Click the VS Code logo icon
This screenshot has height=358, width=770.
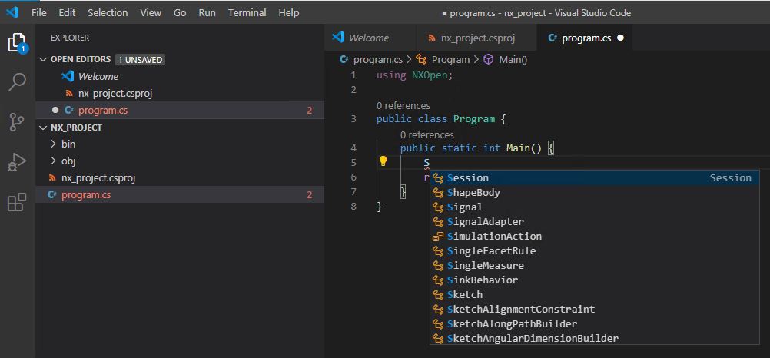[12, 12]
